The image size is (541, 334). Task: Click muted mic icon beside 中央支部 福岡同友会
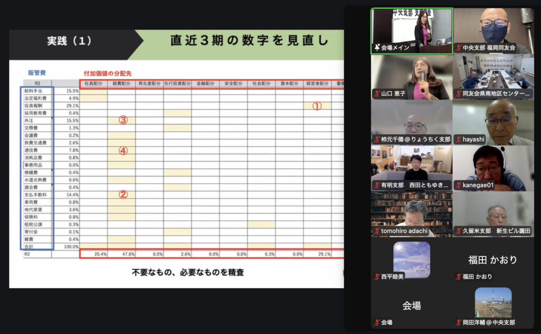[458, 47]
